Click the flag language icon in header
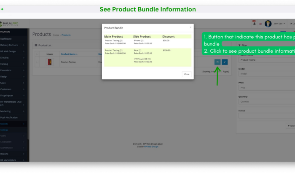This screenshot has width=295, height=173. [x=260, y=24]
